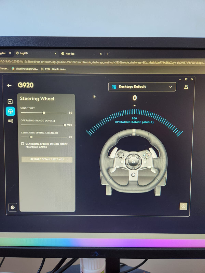This screenshot has width=205, height=273.
Task: Switch to the Logi ID browser tab
Action: tap(36, 53)
